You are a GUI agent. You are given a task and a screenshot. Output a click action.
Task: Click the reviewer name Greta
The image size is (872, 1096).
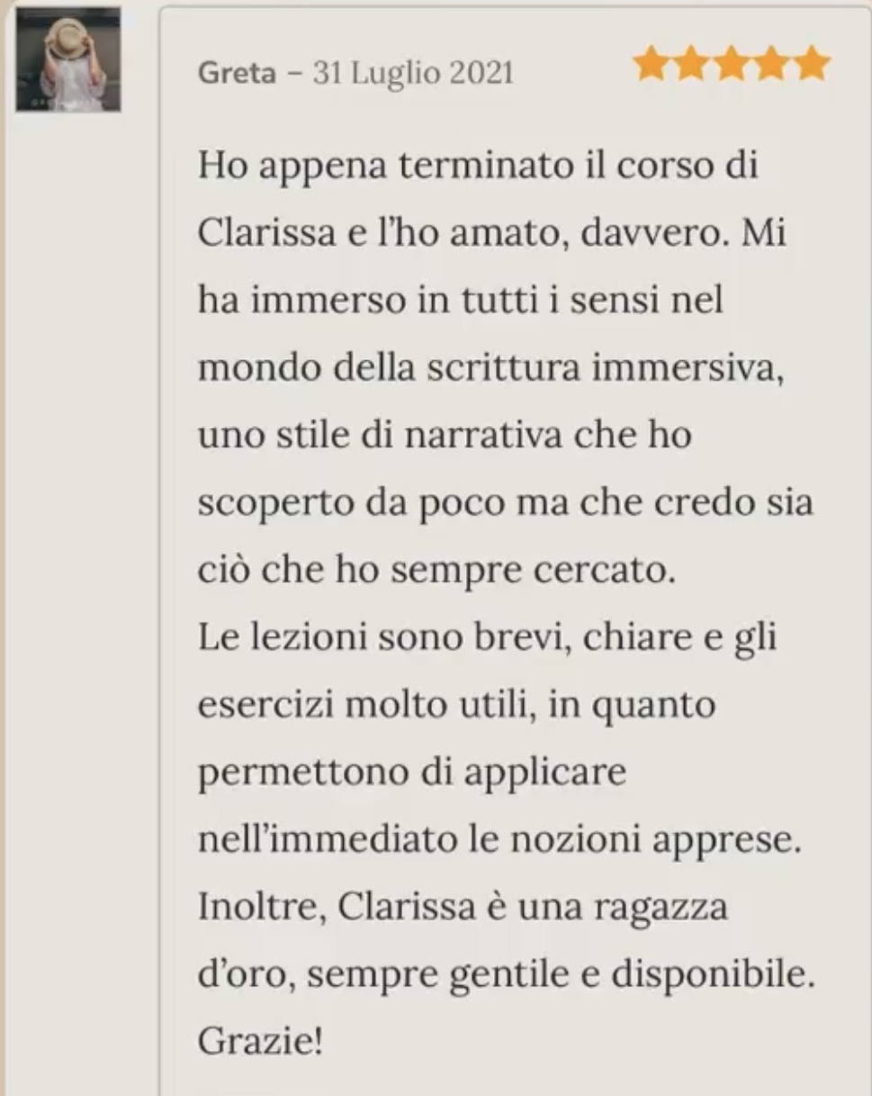point(237,72)
